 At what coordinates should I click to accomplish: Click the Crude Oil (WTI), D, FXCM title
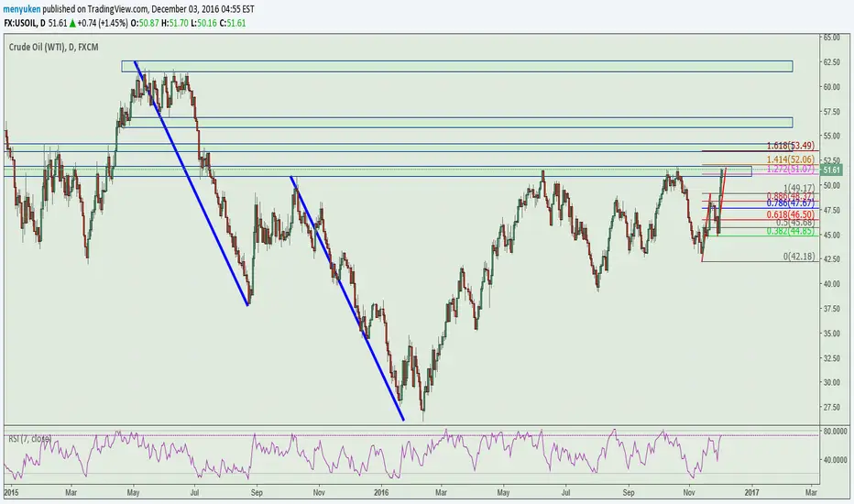[x=53, y=47]
